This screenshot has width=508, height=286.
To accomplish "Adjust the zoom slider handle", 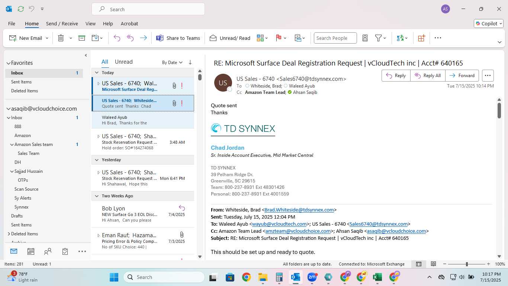I will [x=467, y=264].
